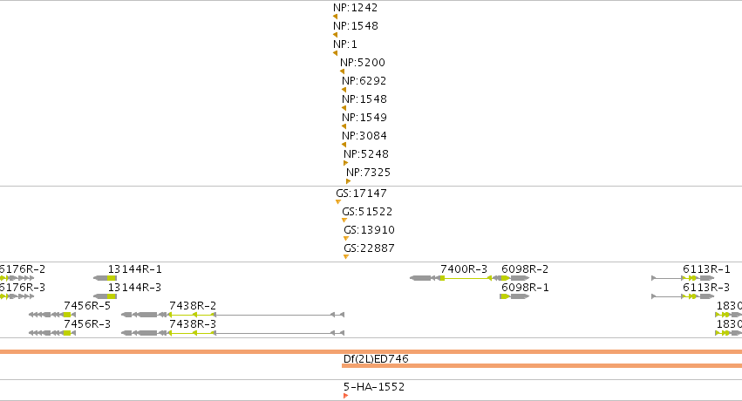Screen dimensions: 742x401
Task: Select the gene glyph under 6098R-1
Action: pyautogui.click(x=514, y=296)
